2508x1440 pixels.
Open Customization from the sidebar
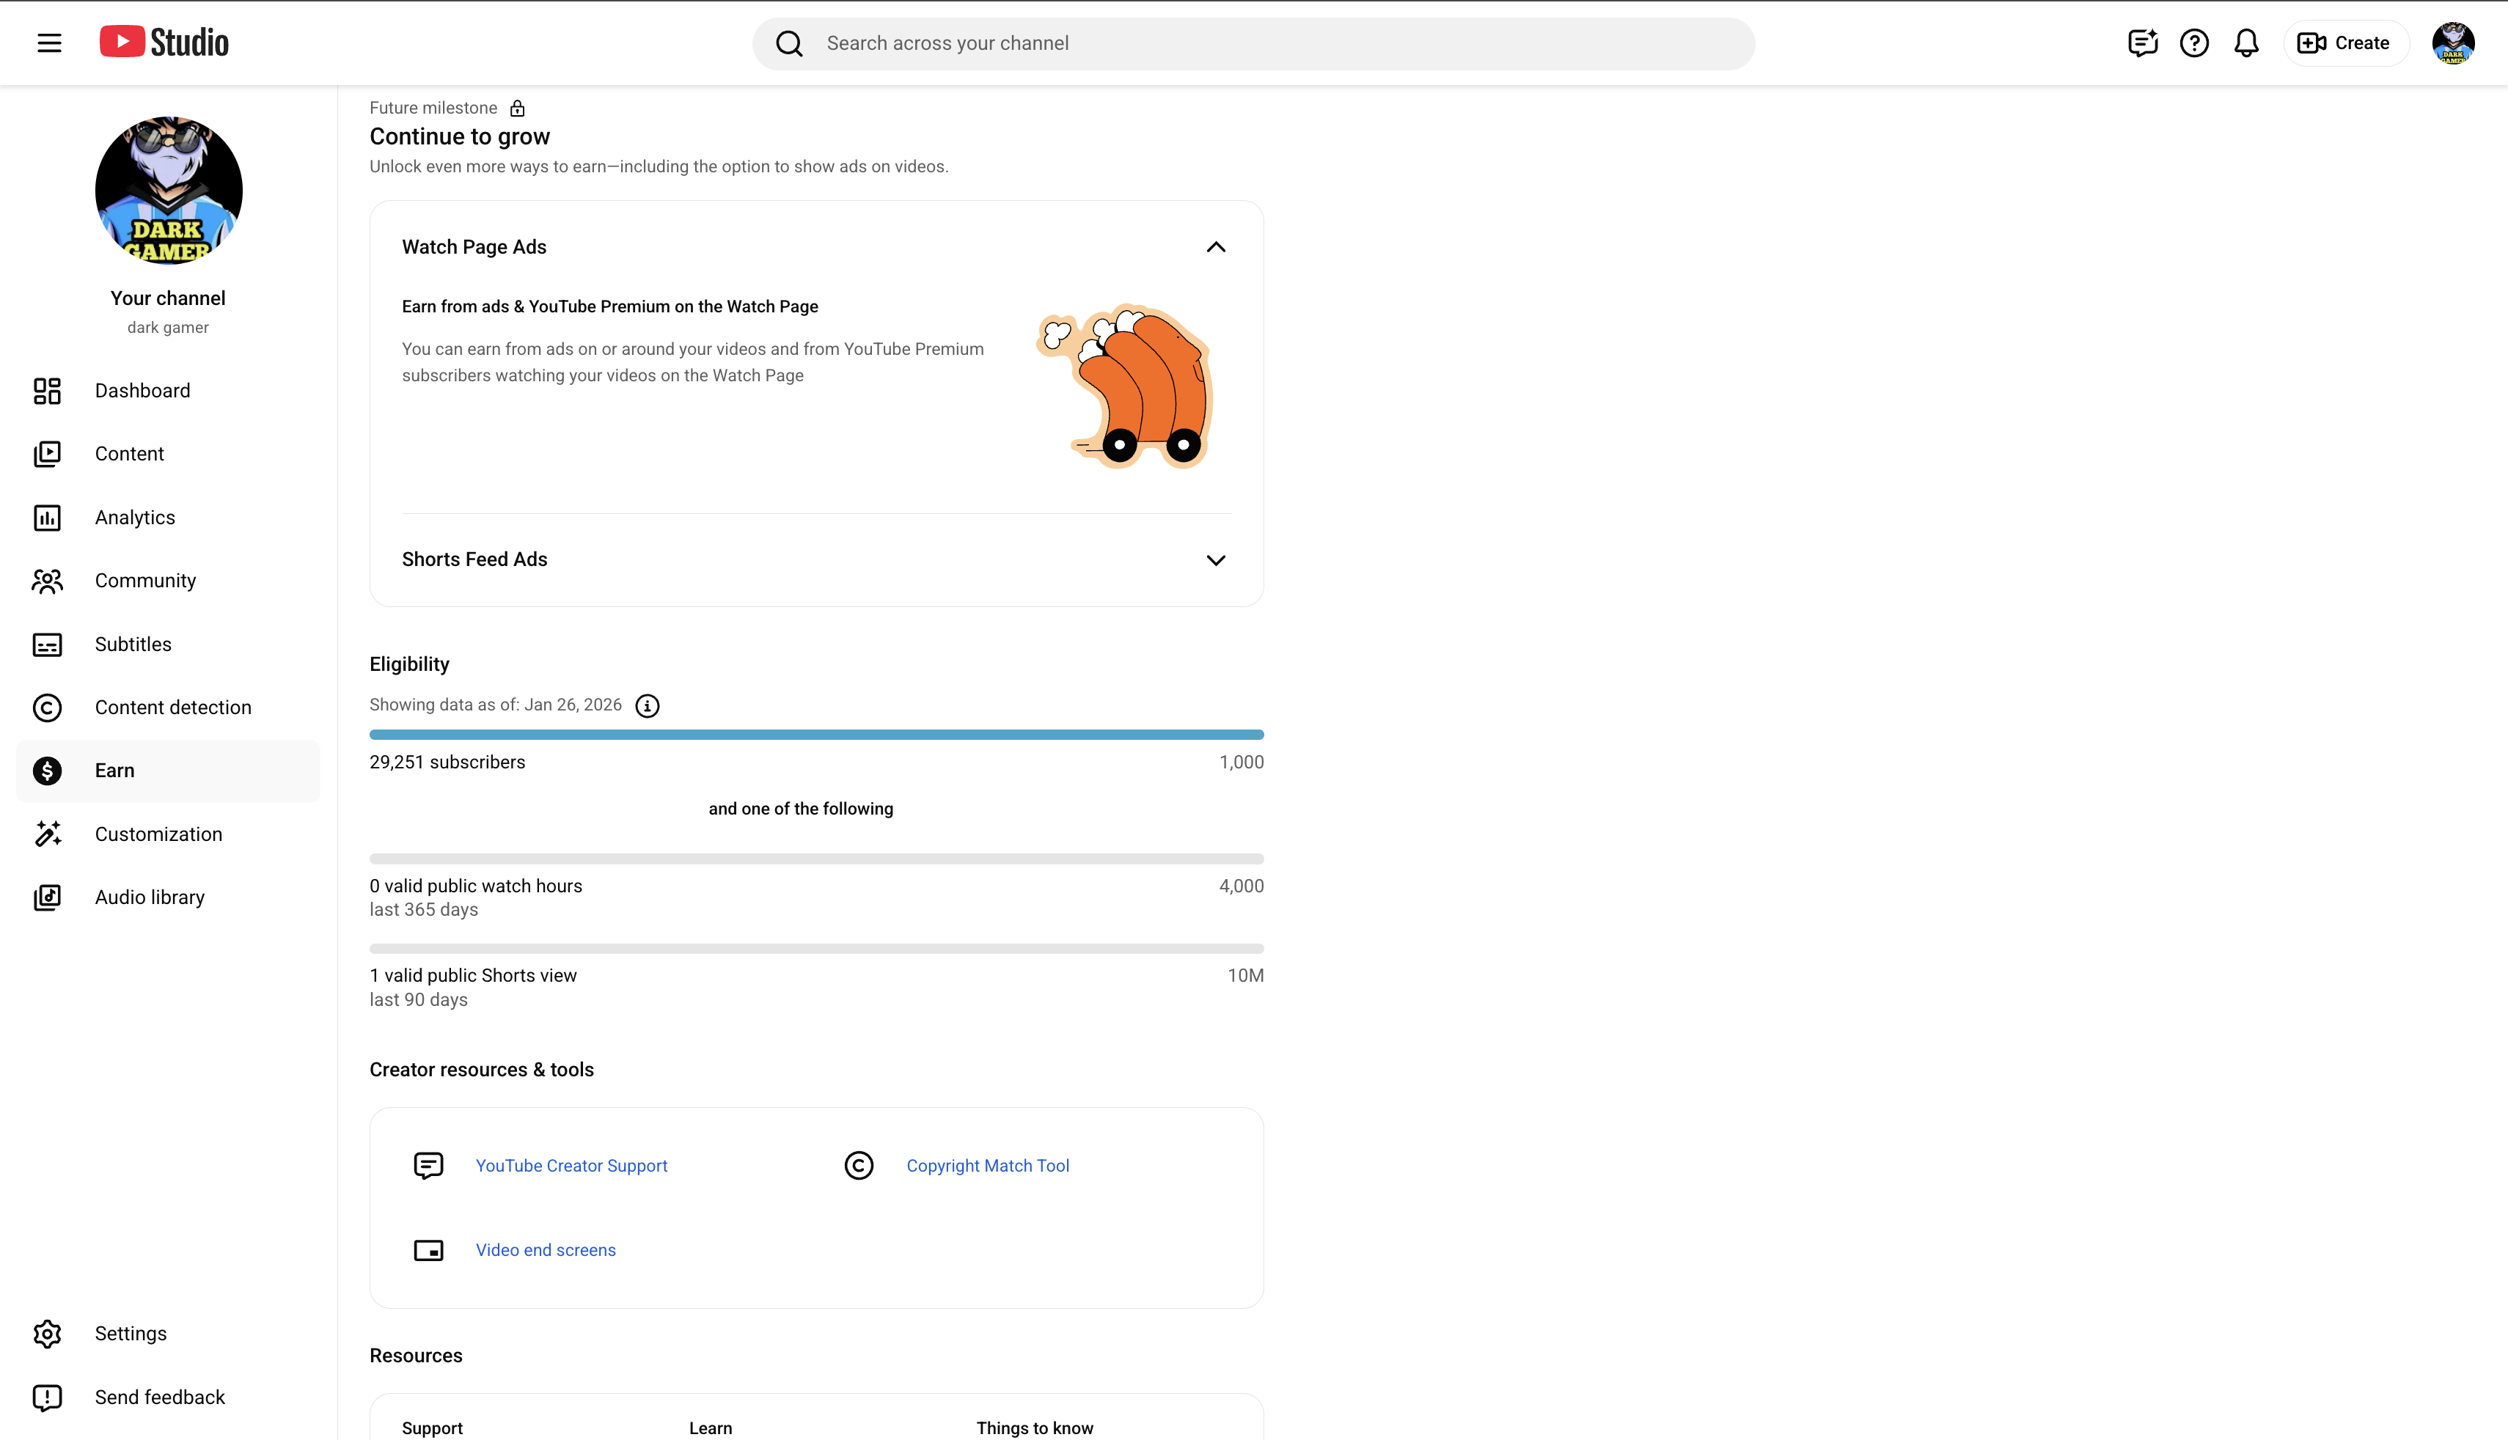[x=168, y=834]
